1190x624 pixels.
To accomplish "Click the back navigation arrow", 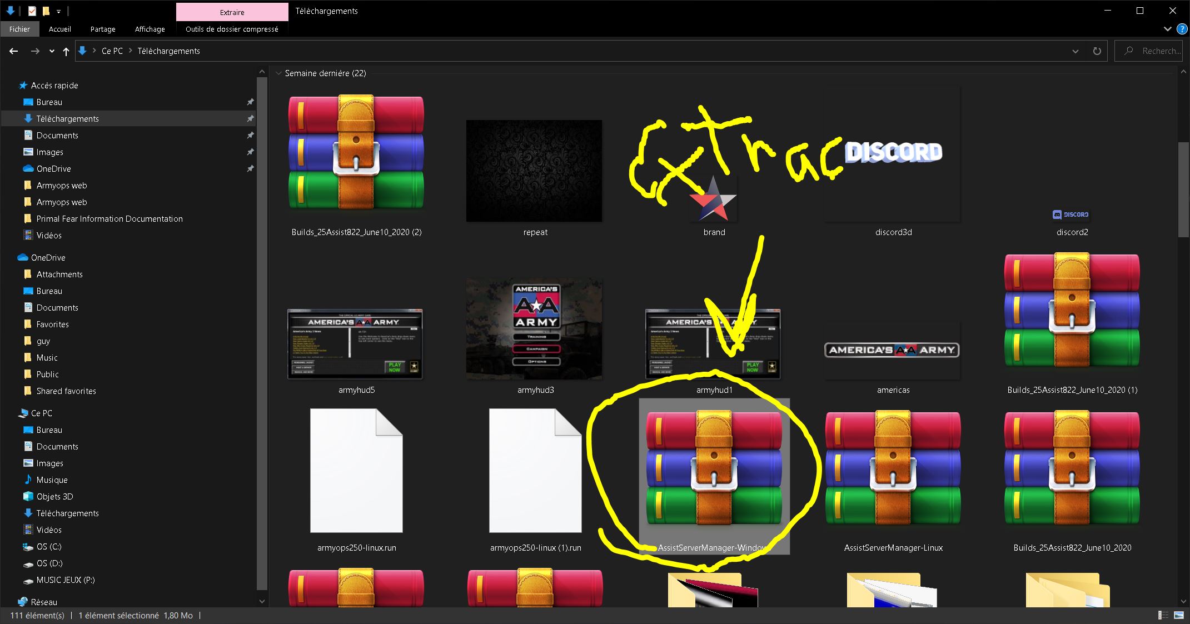I will 13,51.
